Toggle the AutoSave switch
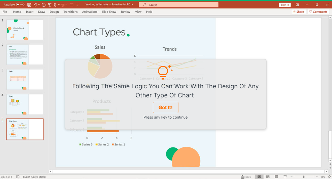The height and width of the screenshot is (179, 332). 20,4
